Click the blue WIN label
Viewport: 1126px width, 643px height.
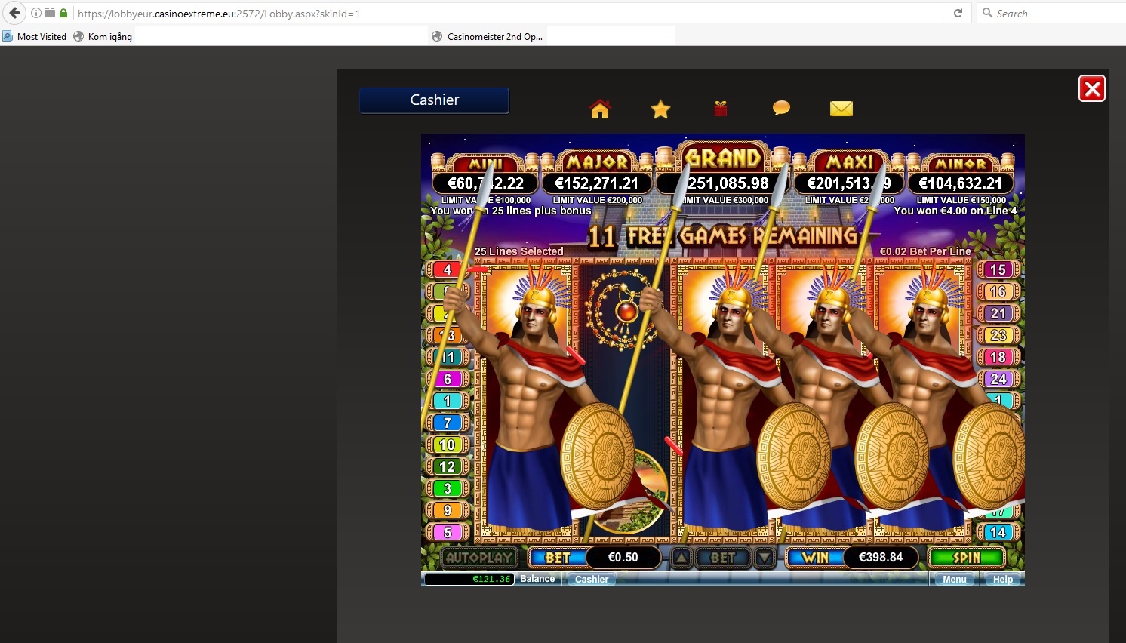pyautogui.click(x=815, y=558)
